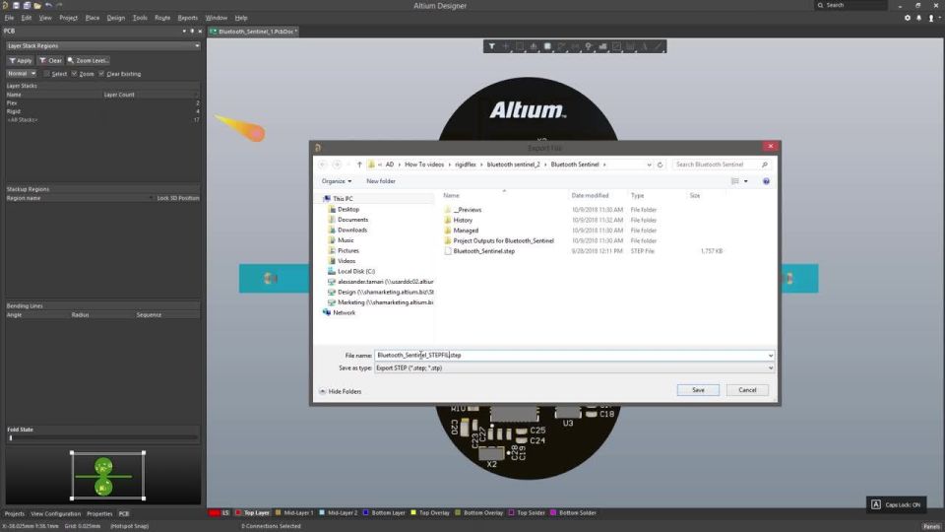Select Local Disk (C:) in navigation tree
This screenshot has height=532, width=945.
(355, 272)
